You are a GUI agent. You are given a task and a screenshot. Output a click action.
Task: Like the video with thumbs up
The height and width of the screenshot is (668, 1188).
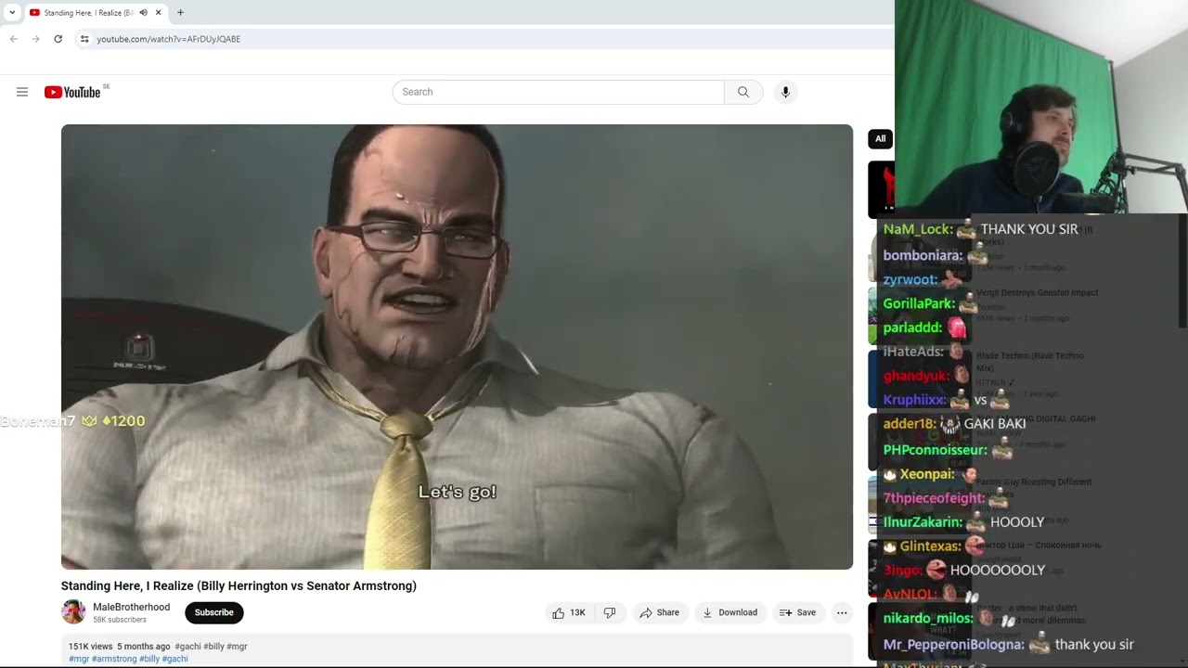569,612
